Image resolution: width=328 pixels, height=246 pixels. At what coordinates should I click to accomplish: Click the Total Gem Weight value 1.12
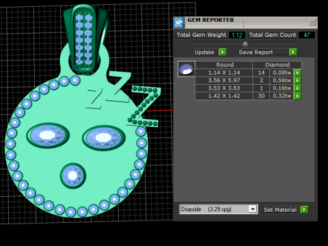[x=237, y=35]
